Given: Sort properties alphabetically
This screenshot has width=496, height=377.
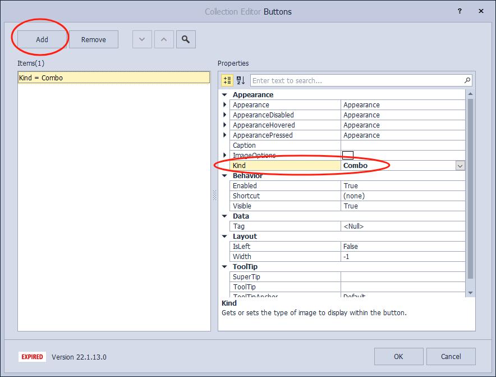Looking at the screenshot, I should click(x=241, y=80).
